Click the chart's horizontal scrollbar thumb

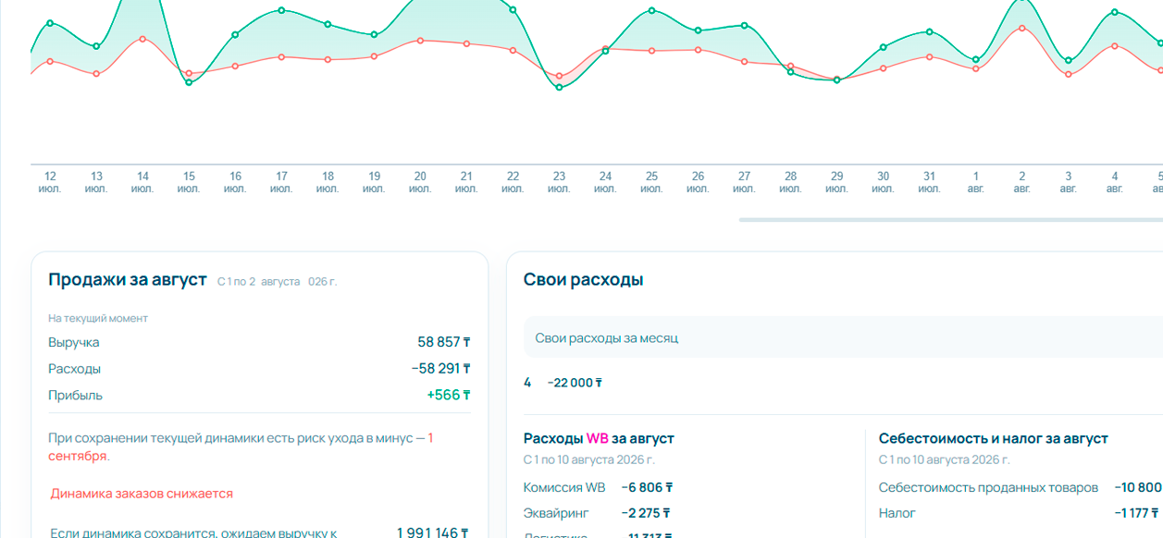pos(950,220)
